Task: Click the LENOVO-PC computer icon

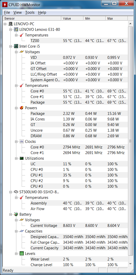Action: click(x=10, y=24)
